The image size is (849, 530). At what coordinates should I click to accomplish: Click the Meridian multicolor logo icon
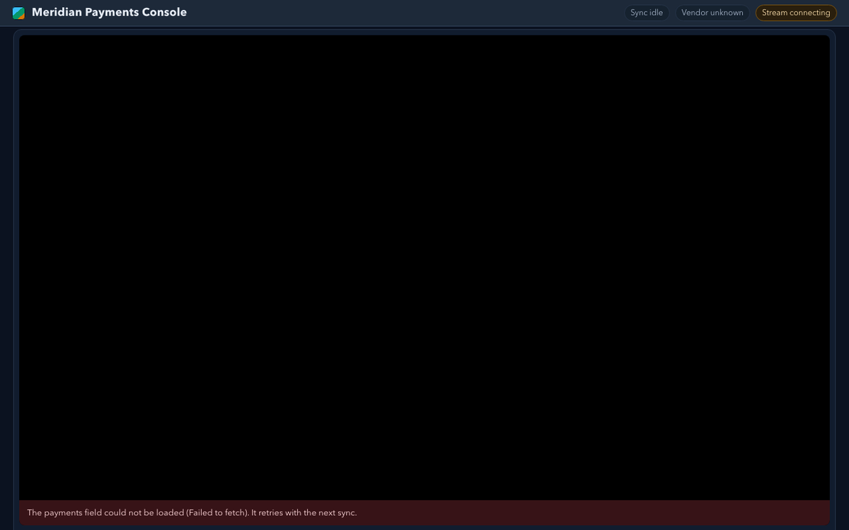click(x=18, y=13)
